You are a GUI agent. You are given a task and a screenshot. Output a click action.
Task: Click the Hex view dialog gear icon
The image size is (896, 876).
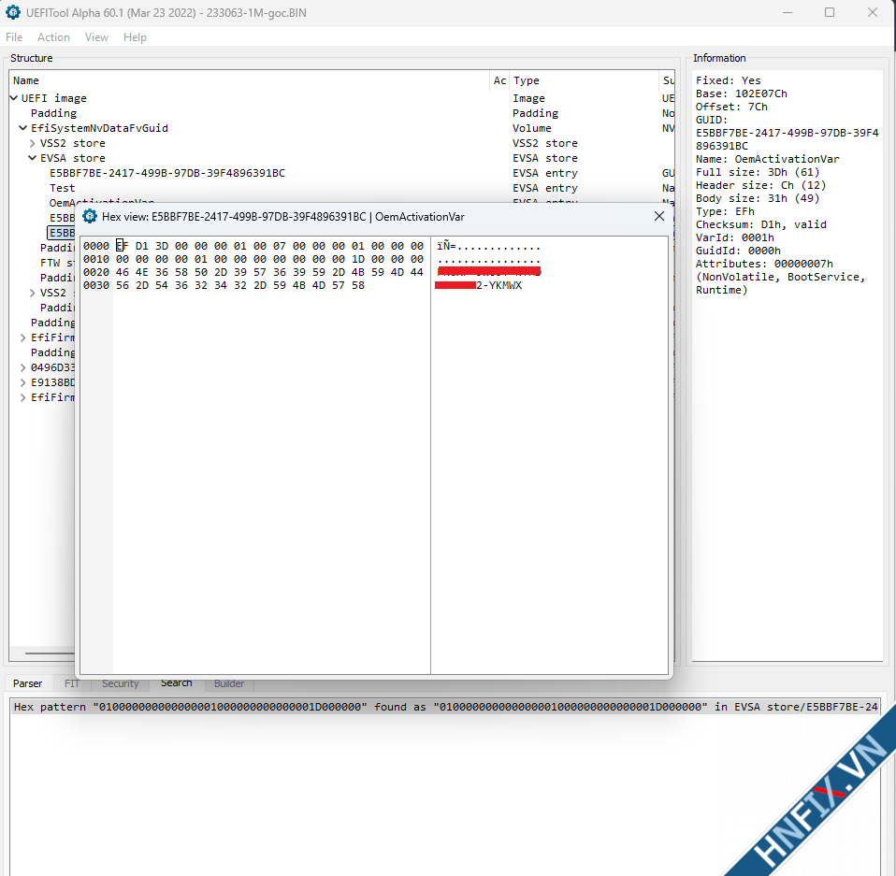pos(90,217)
